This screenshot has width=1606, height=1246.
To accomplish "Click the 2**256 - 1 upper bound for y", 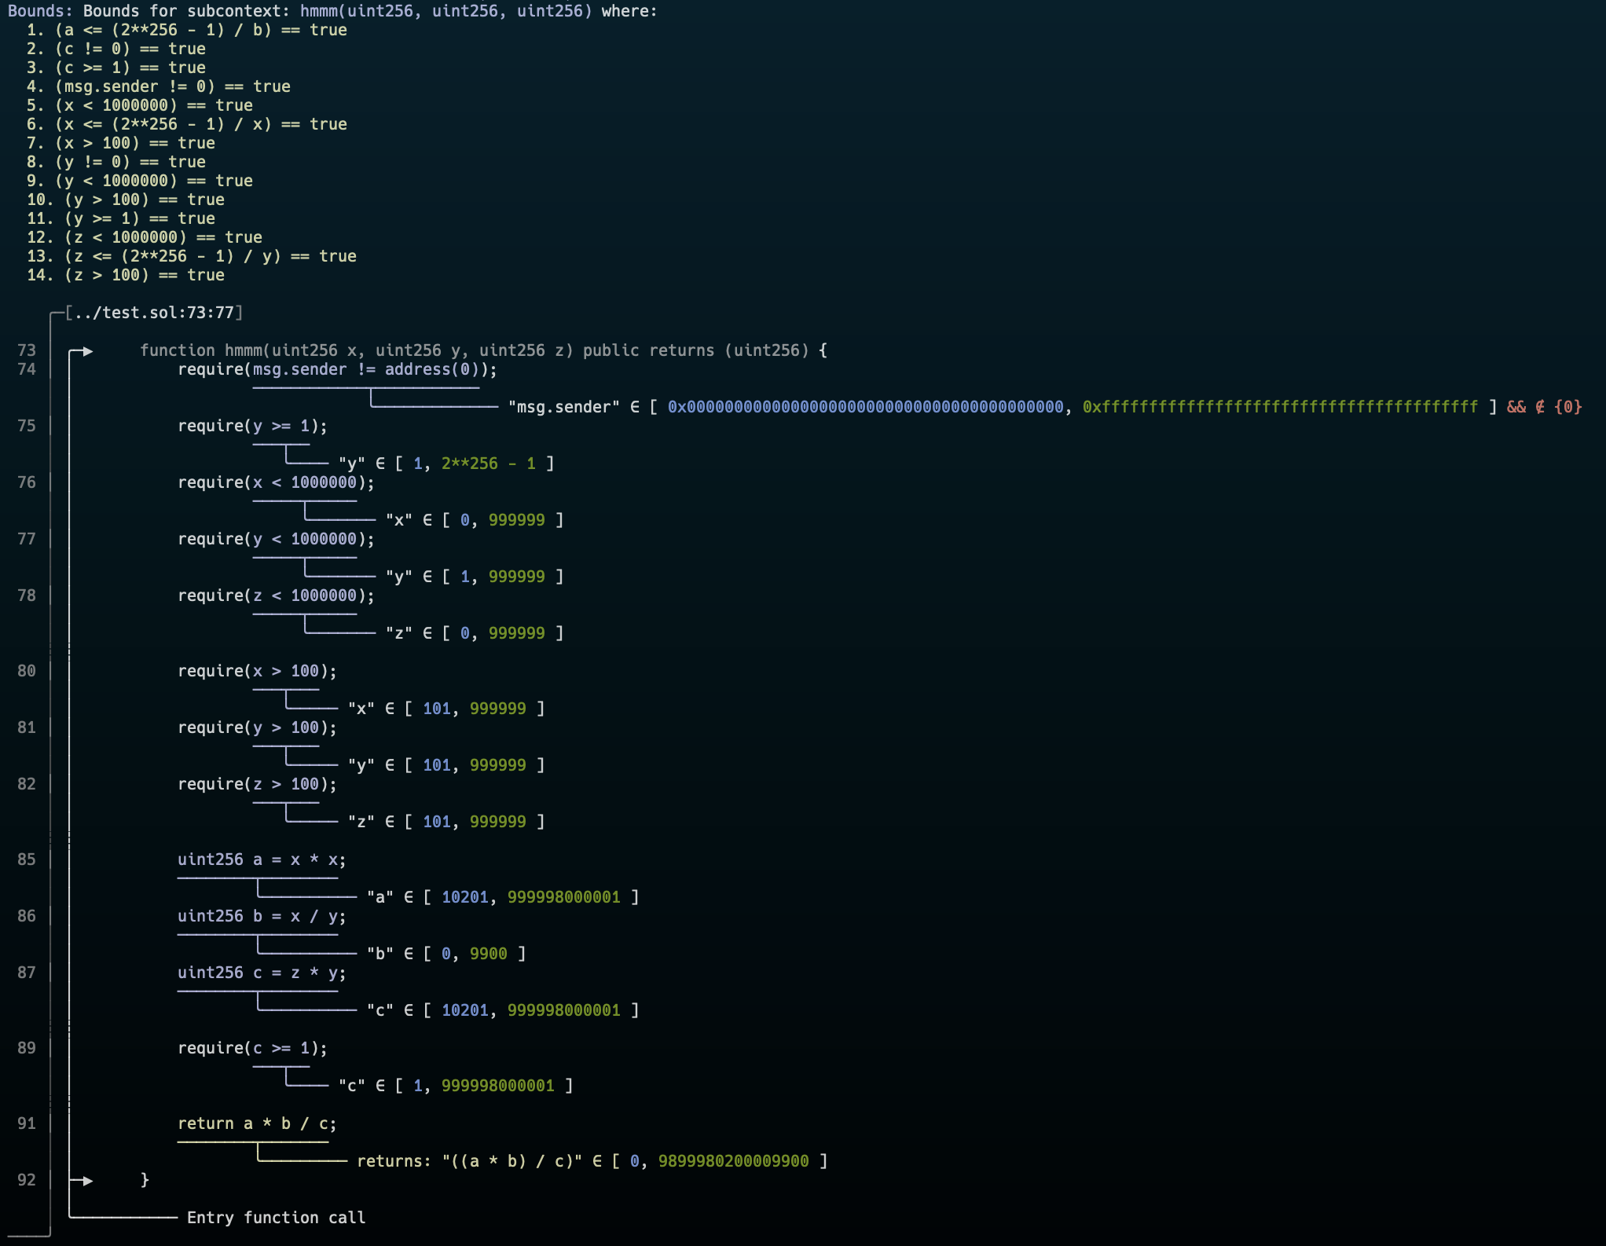I will pyautogui.click(x=488, y=464).
